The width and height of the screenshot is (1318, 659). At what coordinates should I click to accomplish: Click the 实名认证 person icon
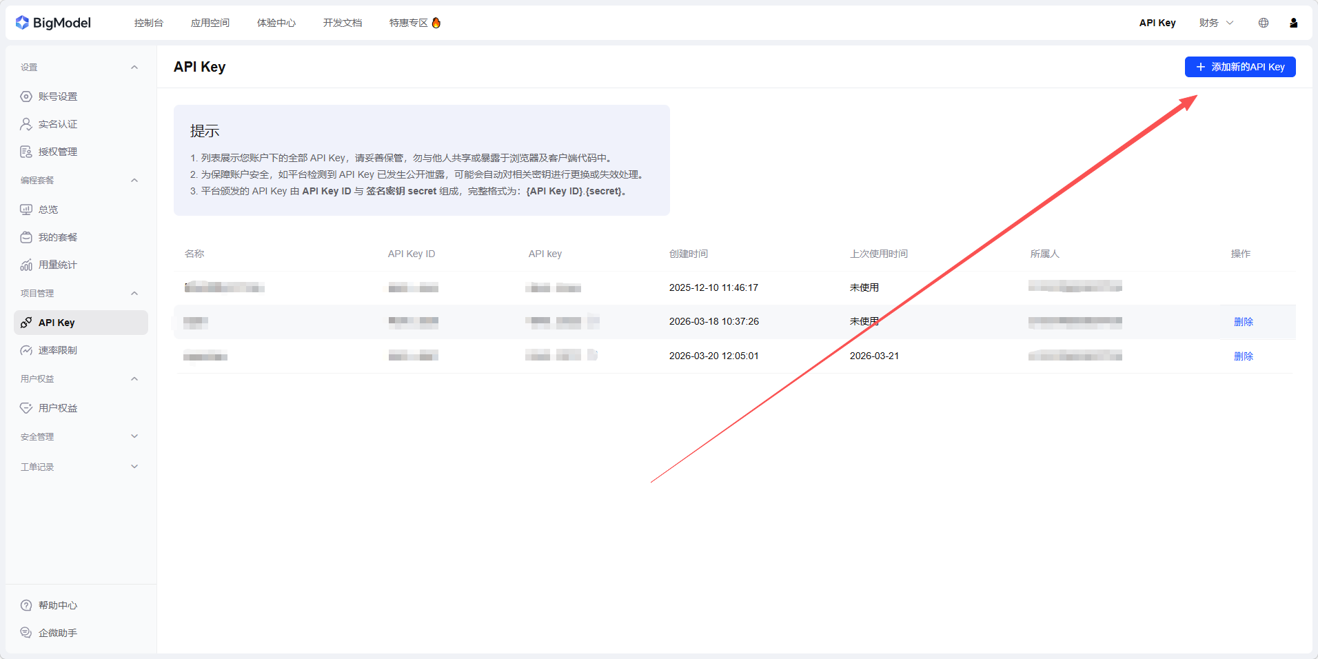tap(26, 124)
